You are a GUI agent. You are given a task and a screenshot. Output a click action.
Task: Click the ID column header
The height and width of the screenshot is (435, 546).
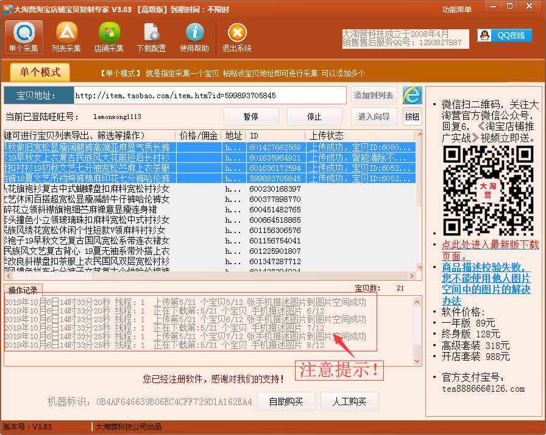[x=275, y=135]
